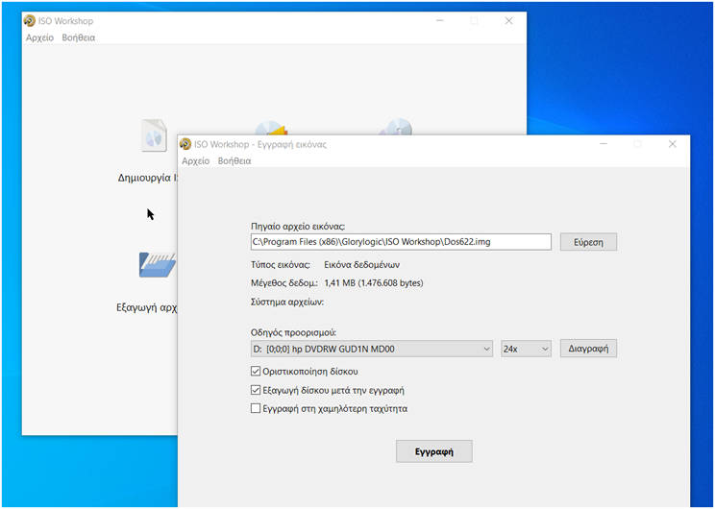Enable Εγγραφή στη χαμηλότερη ταχύτητα checkbox

coord(256,408)
